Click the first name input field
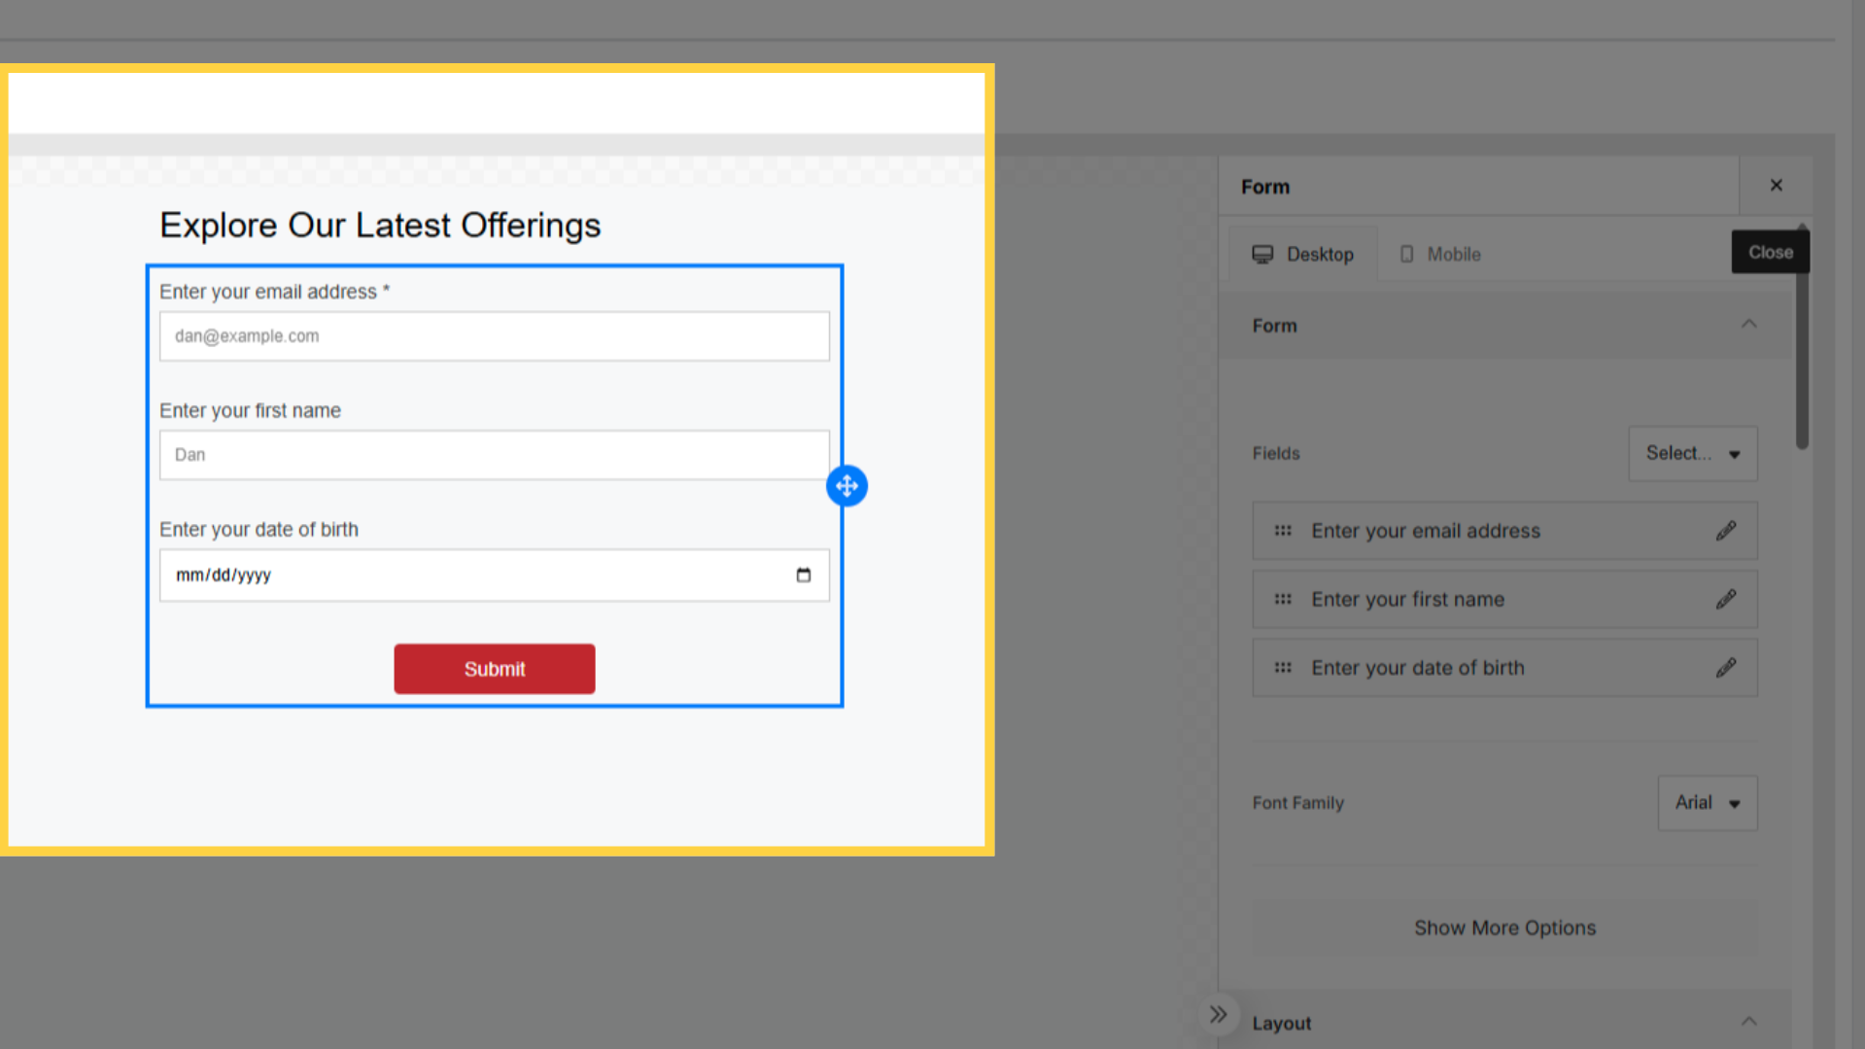The height and width of the screenshot is (1049, 1865). pos(494,455)
